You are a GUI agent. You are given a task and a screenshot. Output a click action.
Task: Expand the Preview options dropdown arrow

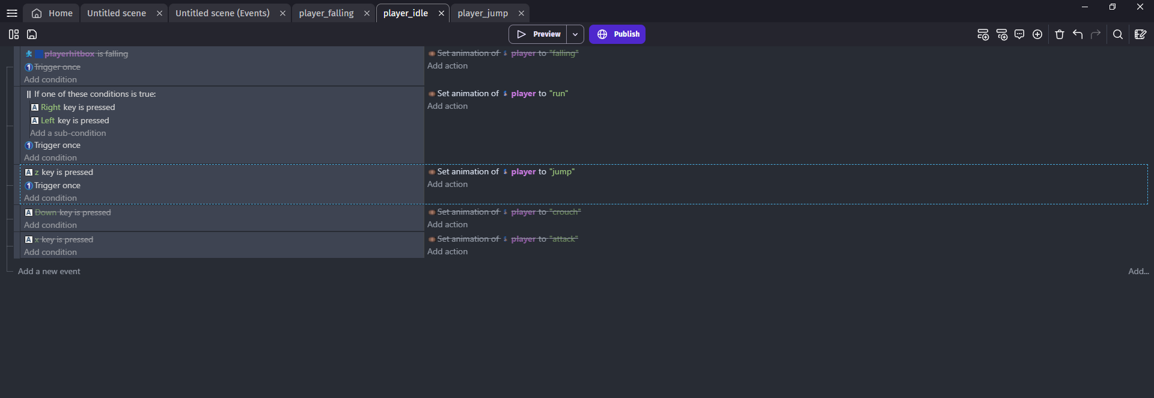click(575, 34)
